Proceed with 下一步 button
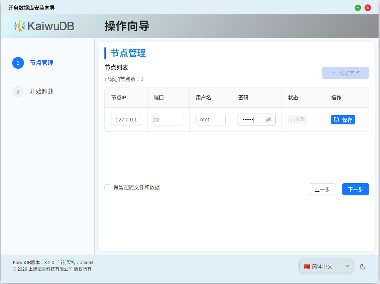Screen dimensions: 380x284 (x=356, y=189)
